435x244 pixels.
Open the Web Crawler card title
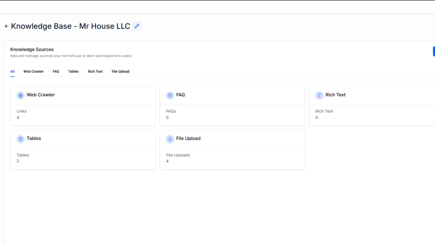[41, 95]
